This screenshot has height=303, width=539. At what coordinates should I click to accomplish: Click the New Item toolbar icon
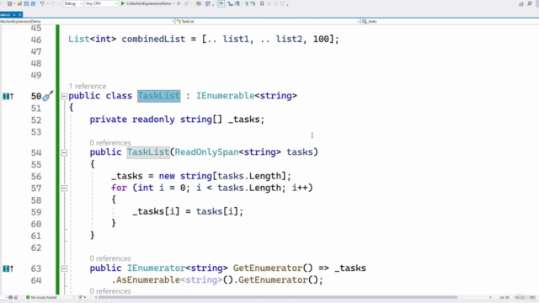pos(9,3)
